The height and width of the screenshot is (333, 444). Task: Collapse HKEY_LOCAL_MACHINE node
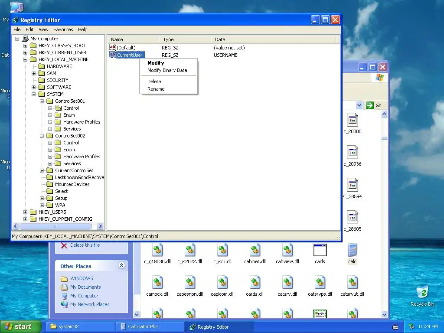25,59
